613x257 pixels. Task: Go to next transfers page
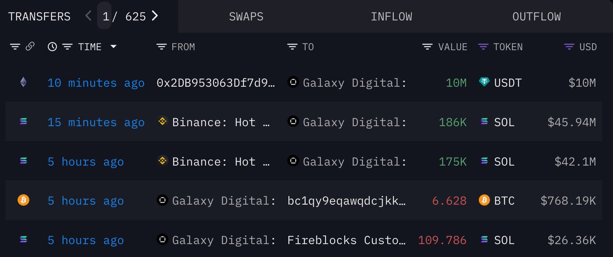(x=155, y=16)
